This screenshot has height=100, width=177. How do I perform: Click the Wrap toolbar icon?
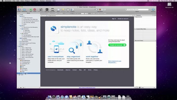tap(68, 9)
